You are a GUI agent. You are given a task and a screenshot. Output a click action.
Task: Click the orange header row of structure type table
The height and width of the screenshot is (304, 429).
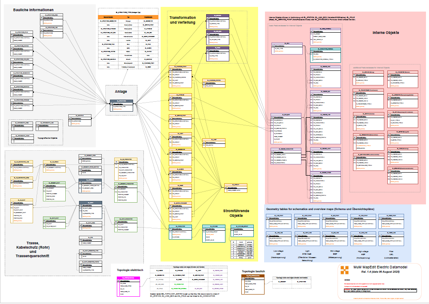pyautogui.click(x=128, y=17)
